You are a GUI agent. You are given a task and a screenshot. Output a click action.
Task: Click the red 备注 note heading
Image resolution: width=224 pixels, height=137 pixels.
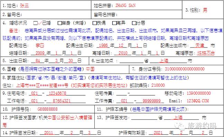15,31
